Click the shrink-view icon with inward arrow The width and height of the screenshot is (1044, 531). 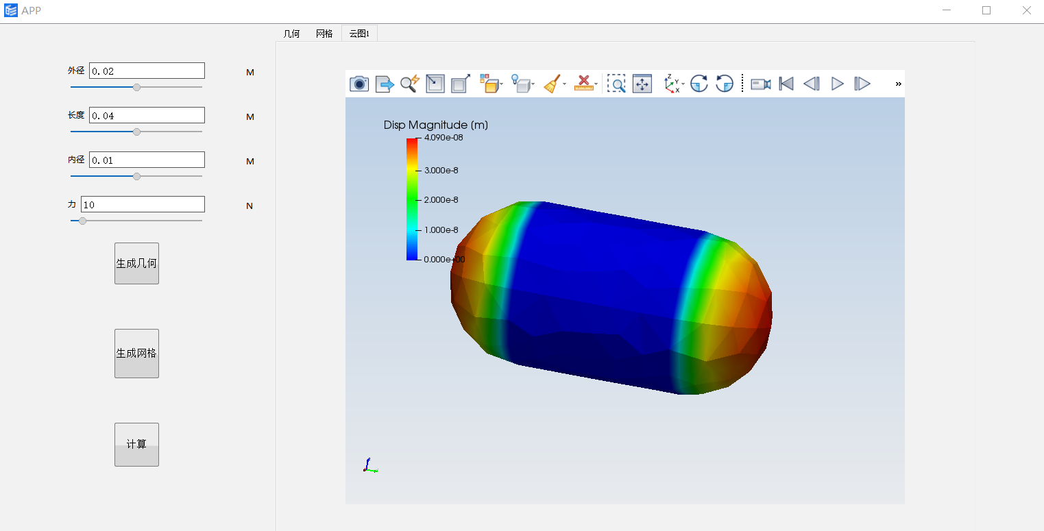point(435,84)
